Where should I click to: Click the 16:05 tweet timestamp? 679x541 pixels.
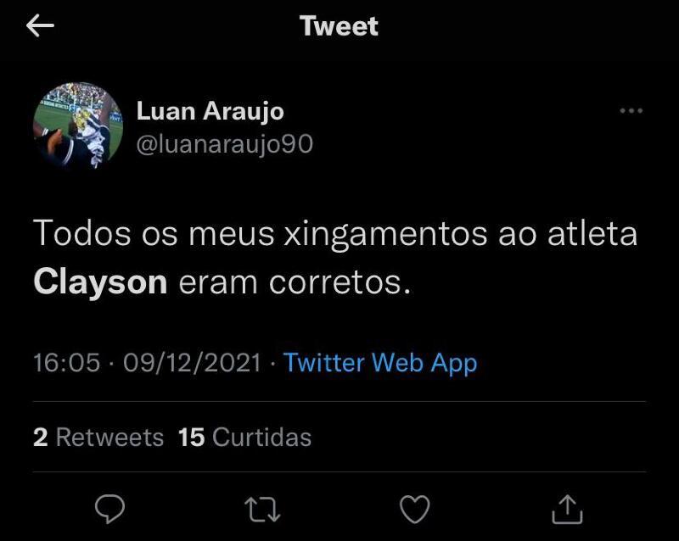(x=67, y=363)
